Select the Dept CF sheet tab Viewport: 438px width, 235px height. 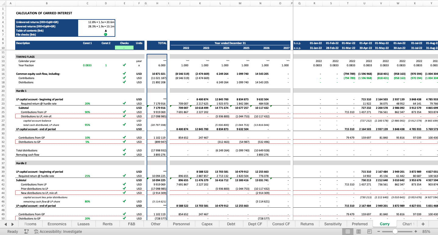click(x=255, y=224)
